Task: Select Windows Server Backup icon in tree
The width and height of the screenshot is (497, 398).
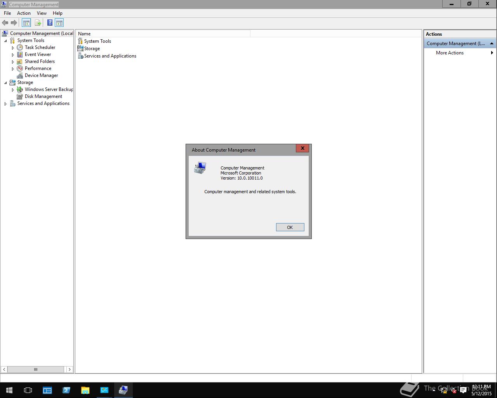Action: (20, 89)
